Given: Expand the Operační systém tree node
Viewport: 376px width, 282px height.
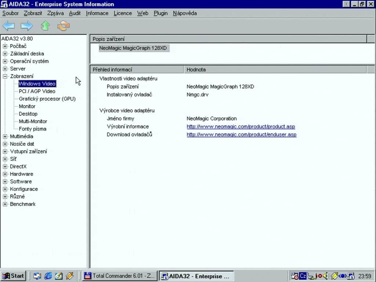Looking at the screenshot, I should [x=5, y=61].
